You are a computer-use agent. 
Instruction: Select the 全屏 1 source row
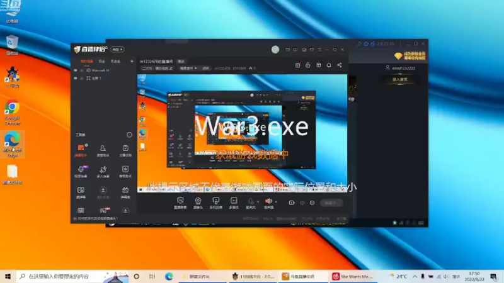[x=103, y=78]
